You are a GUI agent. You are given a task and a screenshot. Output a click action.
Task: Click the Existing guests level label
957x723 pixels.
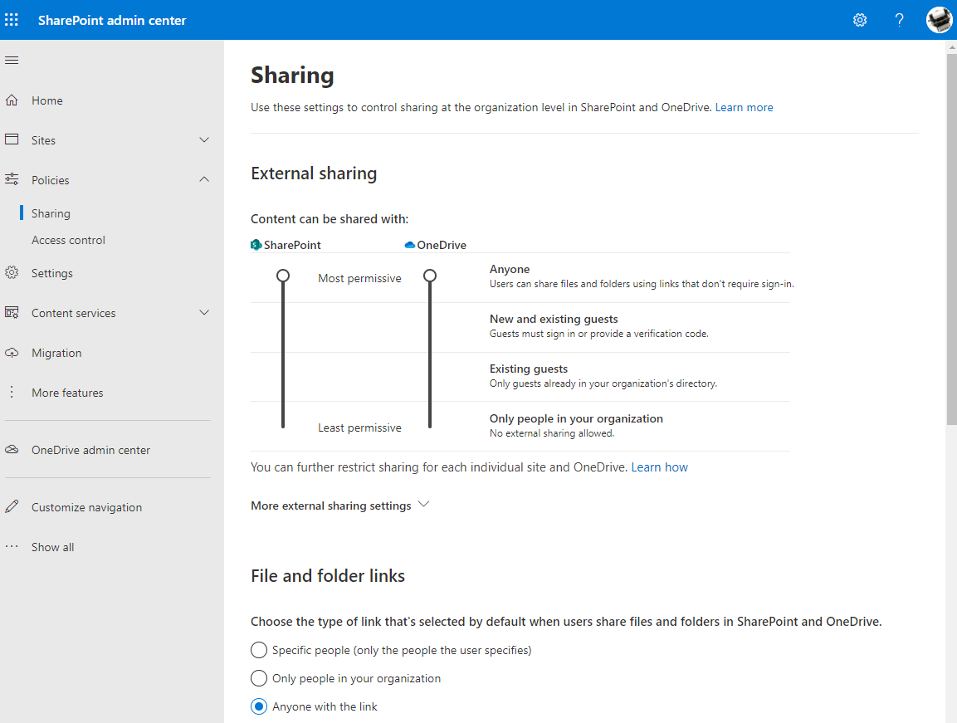pyautogui.click(x=529, y=369)
